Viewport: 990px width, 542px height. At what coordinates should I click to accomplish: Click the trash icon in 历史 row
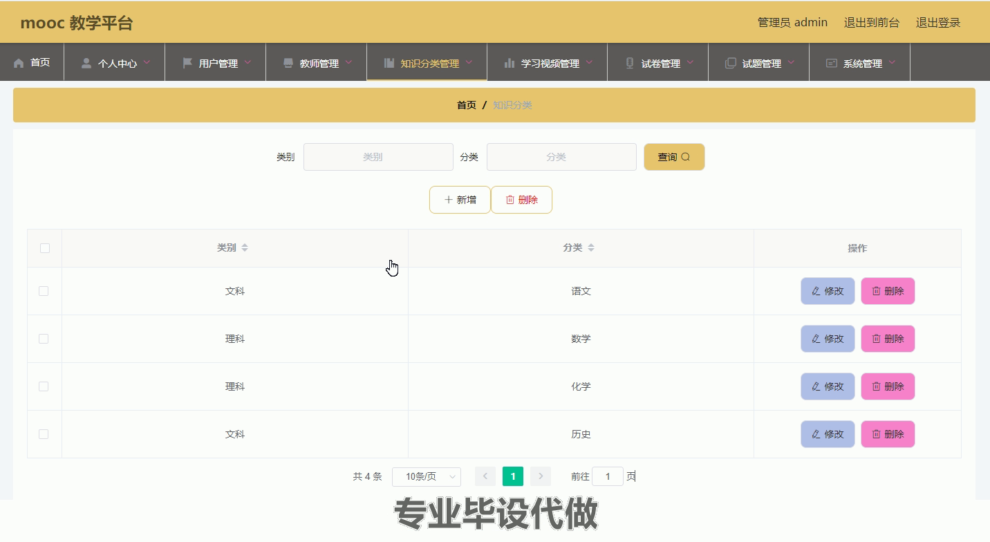876,434
